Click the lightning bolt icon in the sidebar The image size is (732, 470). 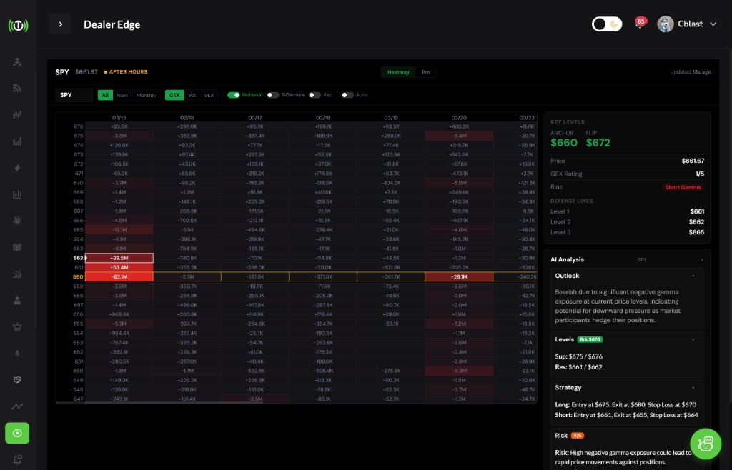[17, 168]
